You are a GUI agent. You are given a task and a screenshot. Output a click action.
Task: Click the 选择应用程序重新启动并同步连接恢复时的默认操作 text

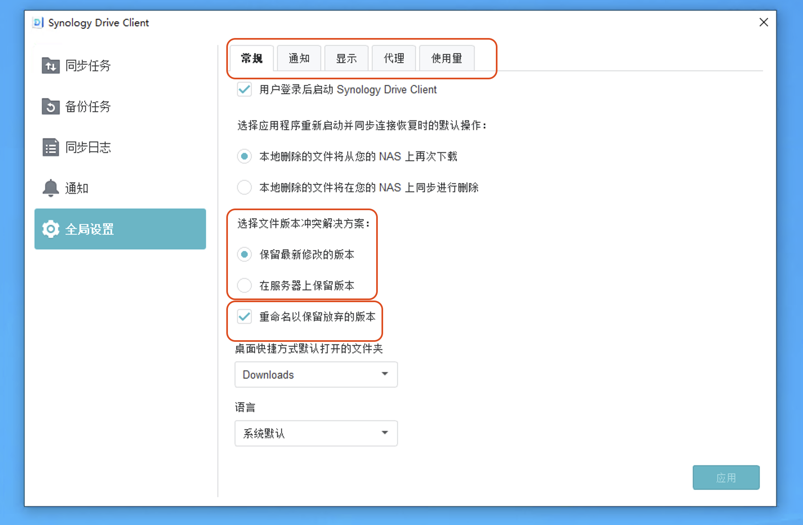362,125
